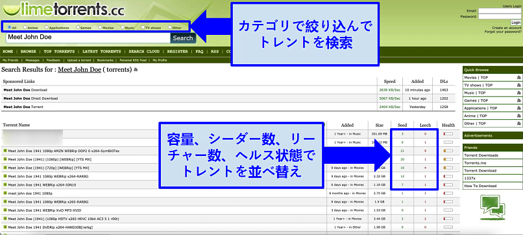Image resolution: width=523 pixels, height=235 pixels.
Task: Click the RSS icon beside Movies | TOP
Action: [518, 78]
